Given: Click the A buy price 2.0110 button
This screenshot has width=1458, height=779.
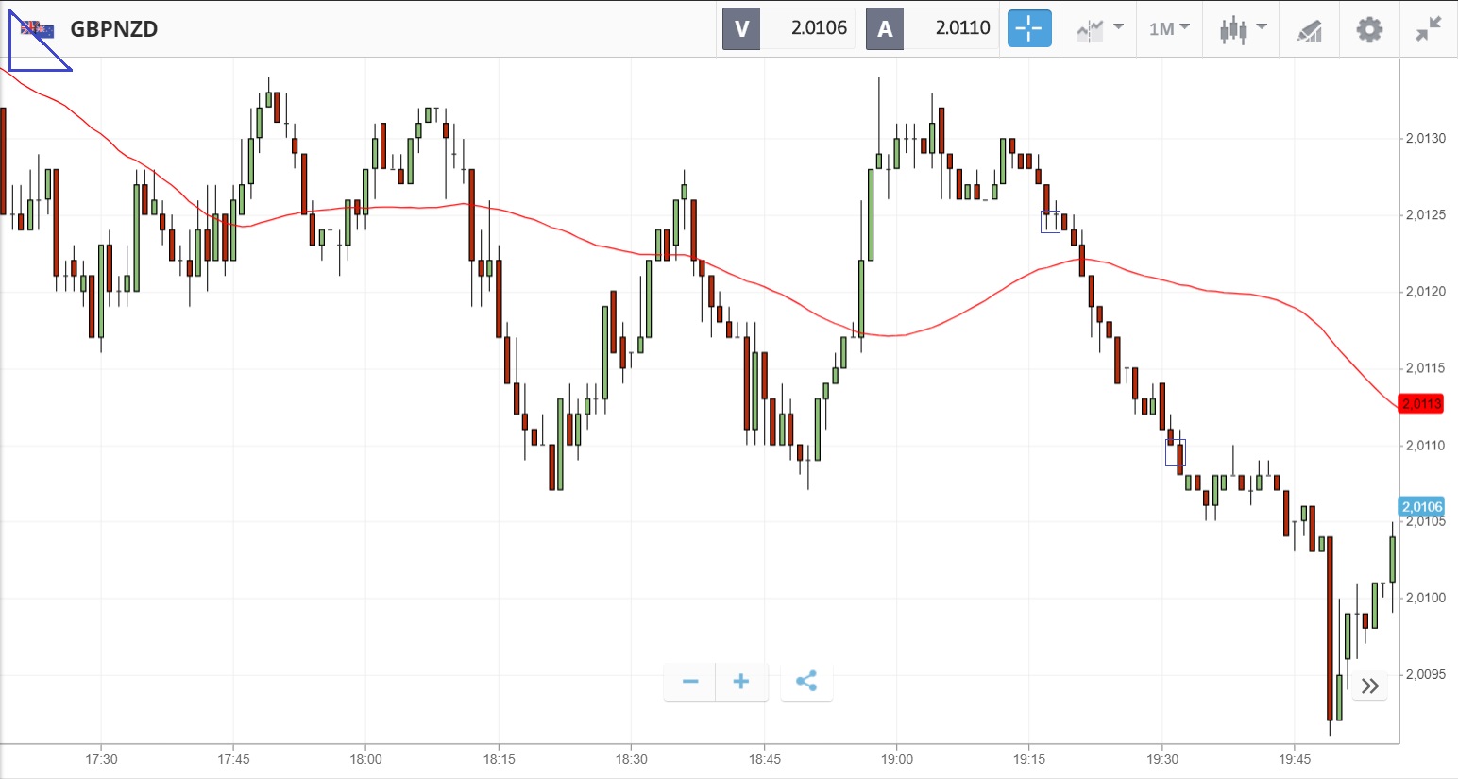Looking at the screenshot, I should (933, 28).
